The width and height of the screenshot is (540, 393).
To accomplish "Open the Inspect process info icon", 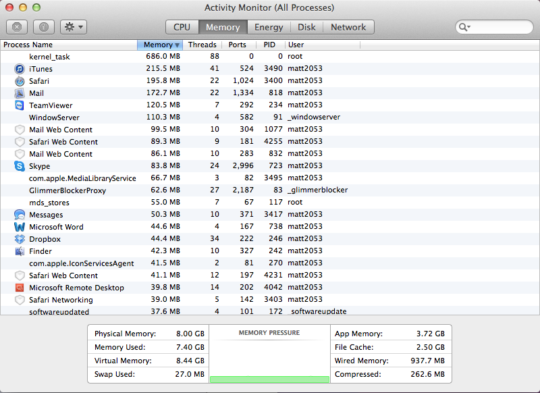I will tap(44, 27).
